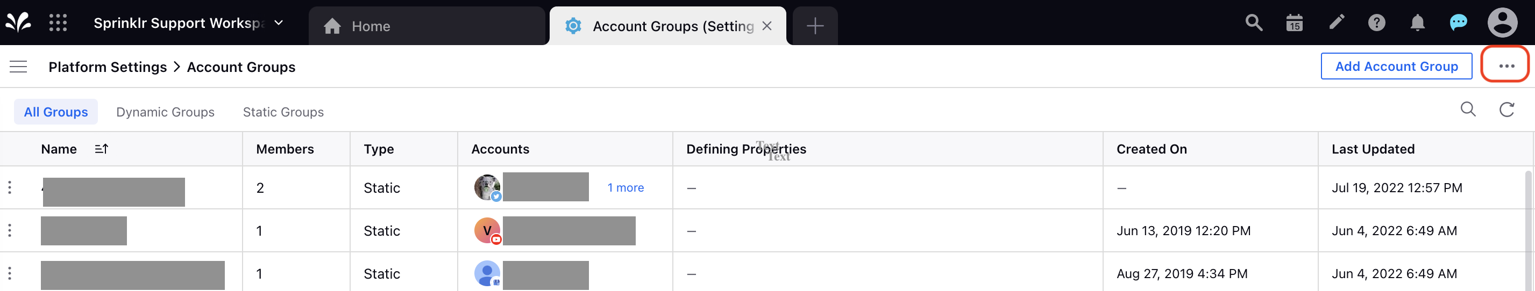
Task: Open global search magnifier in top bar
Action: [x=1253, y=23]
